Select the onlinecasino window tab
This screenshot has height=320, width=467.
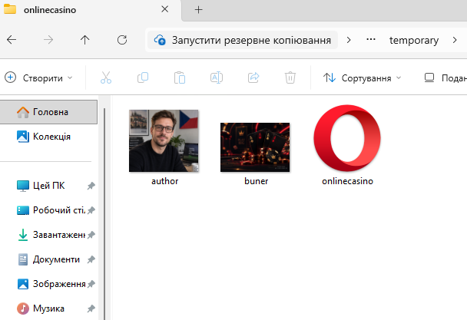click(x=89, y=10)
